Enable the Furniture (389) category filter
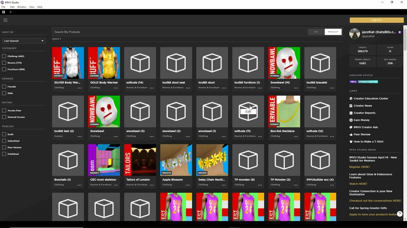This screenshot has height=228, width=407. click(x=4, y=69)
